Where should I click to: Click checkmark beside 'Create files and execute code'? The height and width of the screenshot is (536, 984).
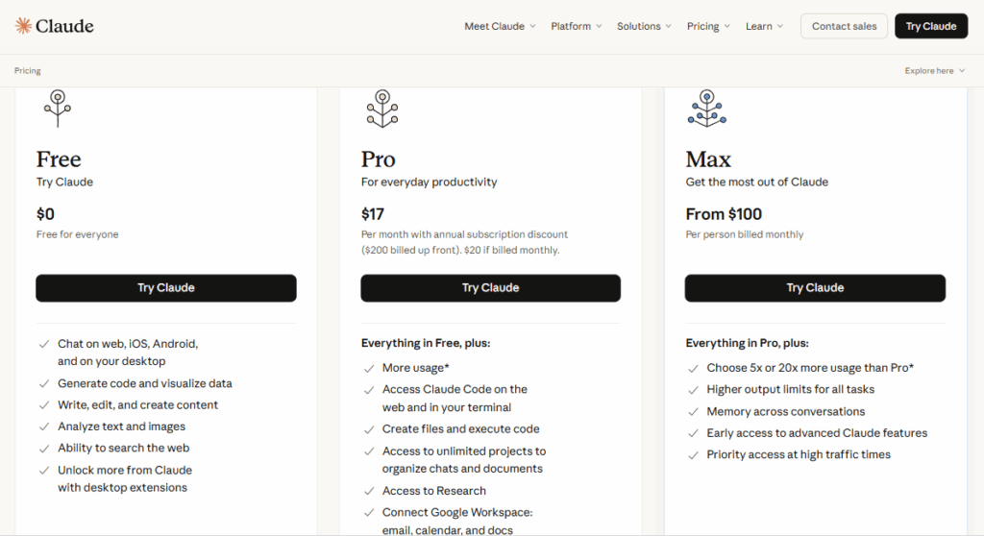369,429
